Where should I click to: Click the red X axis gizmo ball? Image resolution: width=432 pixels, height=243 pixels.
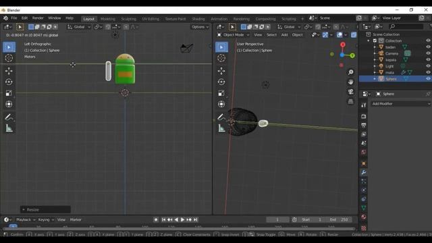pyautogui.click(x=342, y=45)
